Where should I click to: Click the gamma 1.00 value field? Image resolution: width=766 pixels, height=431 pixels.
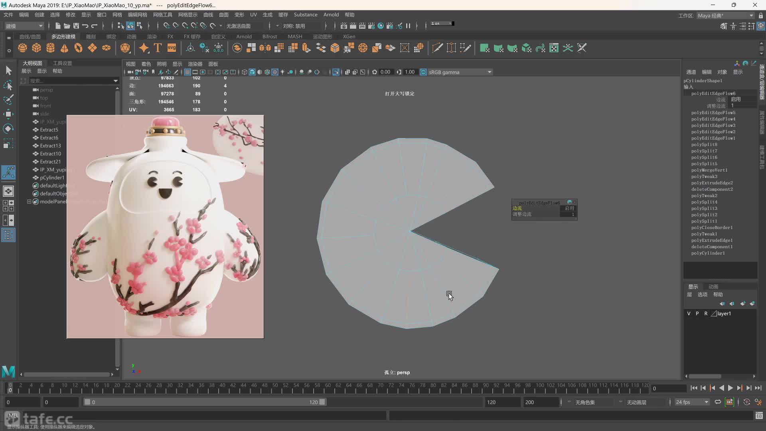[410, 72]
